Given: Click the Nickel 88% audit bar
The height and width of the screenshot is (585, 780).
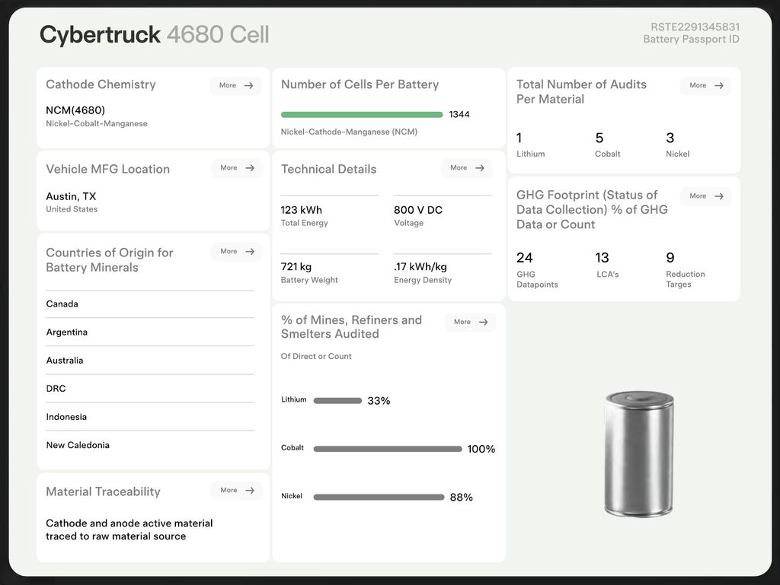Looking at the screenshot, I should 379,497.
